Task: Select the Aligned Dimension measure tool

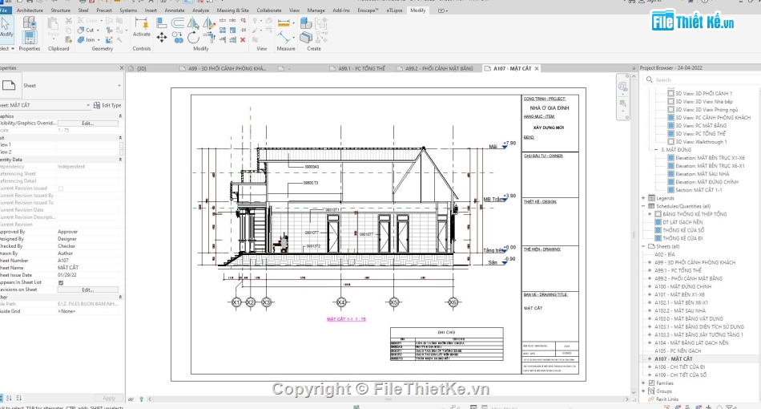Action: [284, 22]
